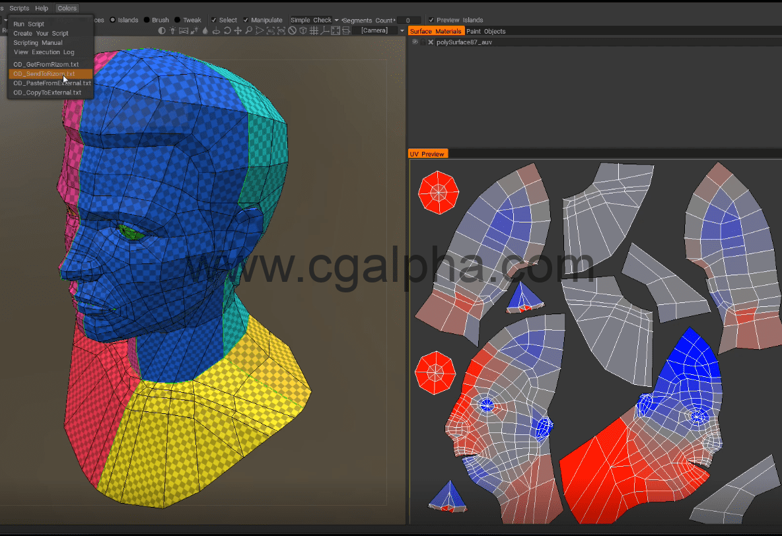Run the OD_SendToRizom.txt script
Image resolution: width=782 pixels, height=536 pixels.
click(44, 74)
